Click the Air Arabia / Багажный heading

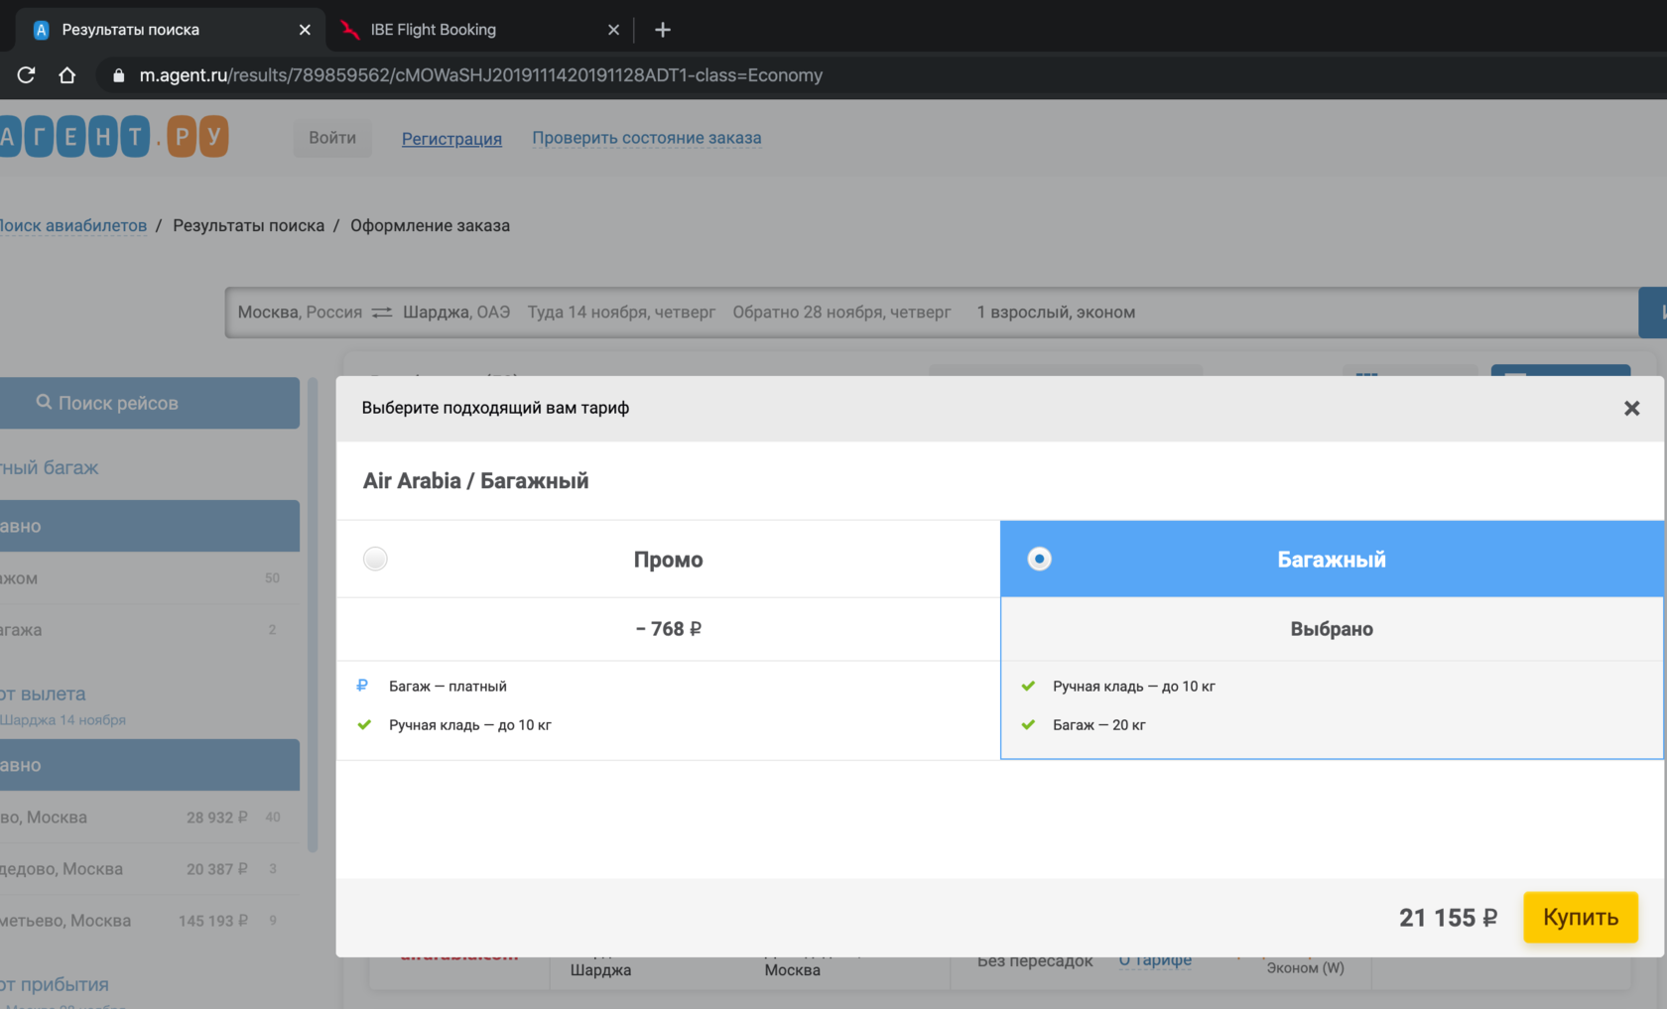475,481
